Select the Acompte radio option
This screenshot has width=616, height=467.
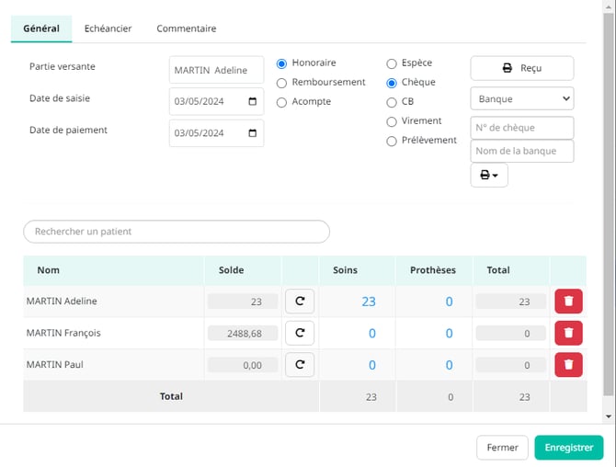tap(282, 102)
